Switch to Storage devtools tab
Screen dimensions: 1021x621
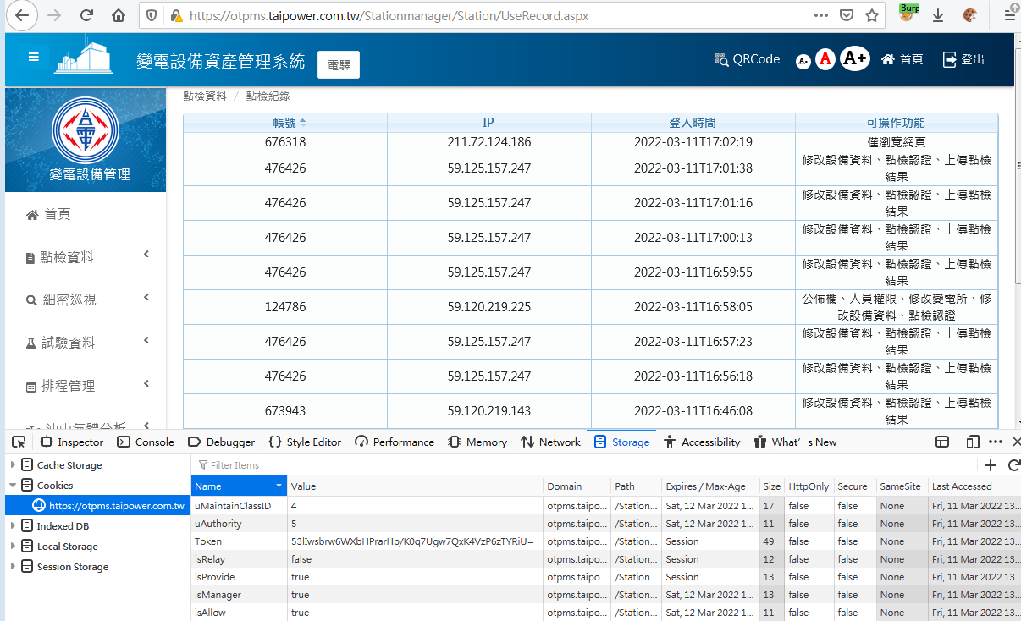(622, 442)
